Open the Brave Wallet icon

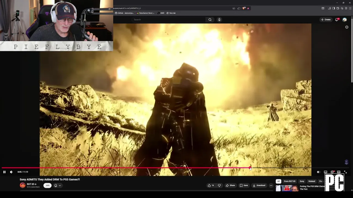pyautogui.click(x=338, y=8)
